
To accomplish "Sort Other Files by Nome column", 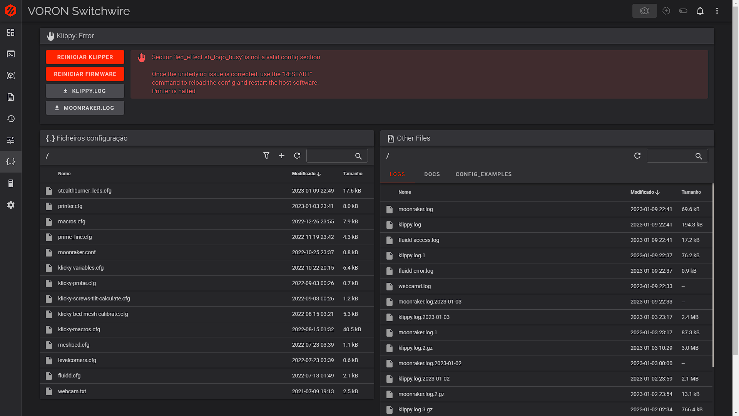I will pyautogui.click(x=405, y=192).
